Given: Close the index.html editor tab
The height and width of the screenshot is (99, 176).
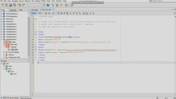Looking at the screenshot, I should tap(53, 10).
